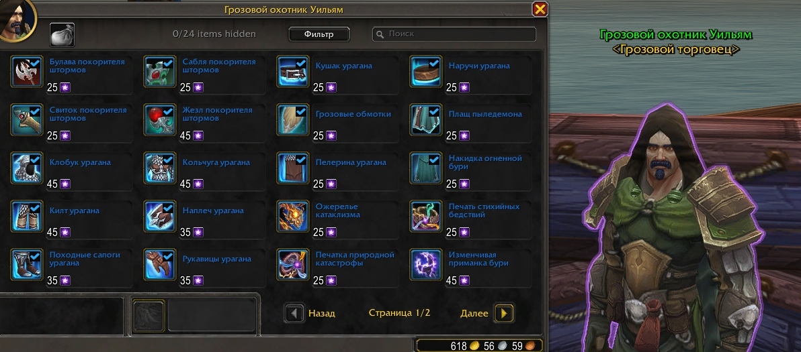
Task: Select the Печать стихийных бедствий icon
Action: tap(426, 217)
